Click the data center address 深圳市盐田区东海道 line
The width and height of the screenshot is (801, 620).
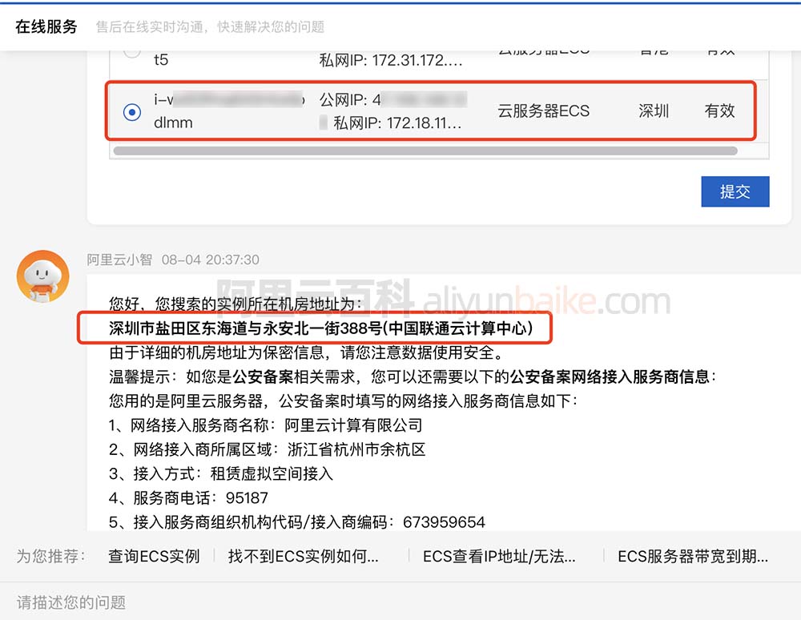click(x=321, y=328)
